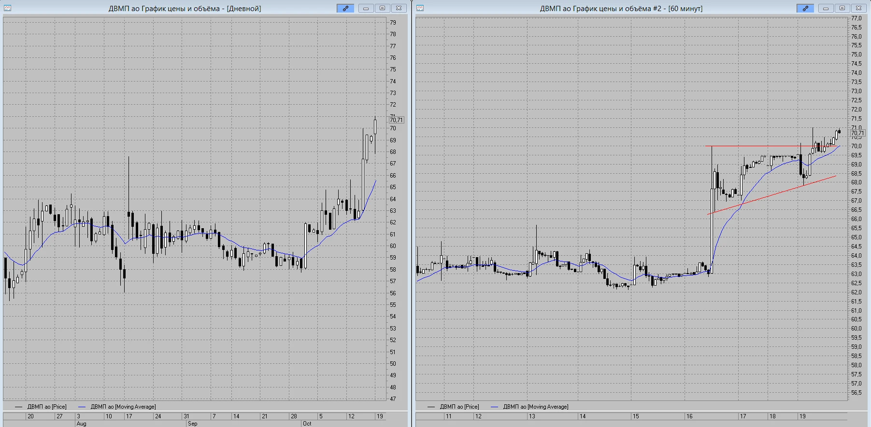This screenshot has width=871, height=427.
Task: Click date '31' on the daily time axis
Action: pyautogui.click(x=186, y=416)
